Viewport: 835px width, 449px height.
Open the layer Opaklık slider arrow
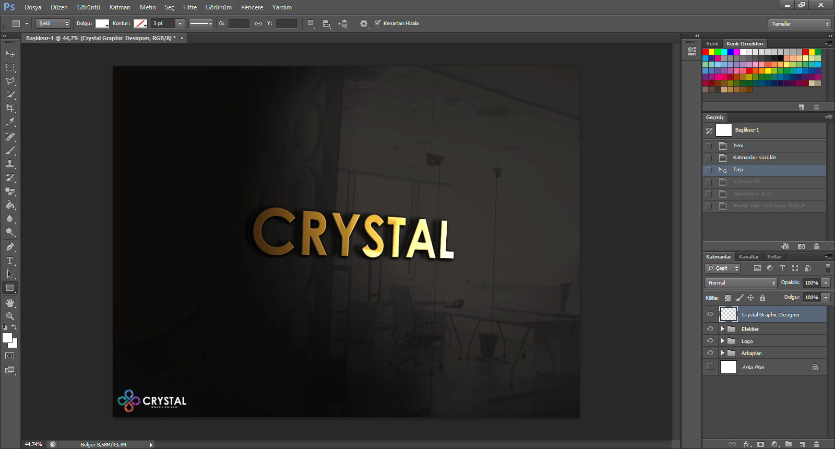[x=826, y=282]
